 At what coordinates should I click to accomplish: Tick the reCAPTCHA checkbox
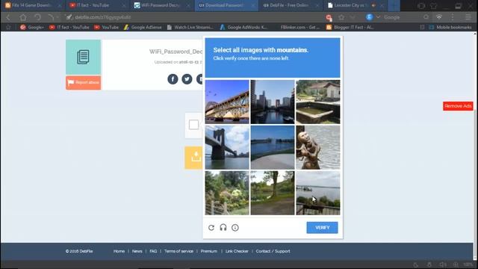click(193, 125)
